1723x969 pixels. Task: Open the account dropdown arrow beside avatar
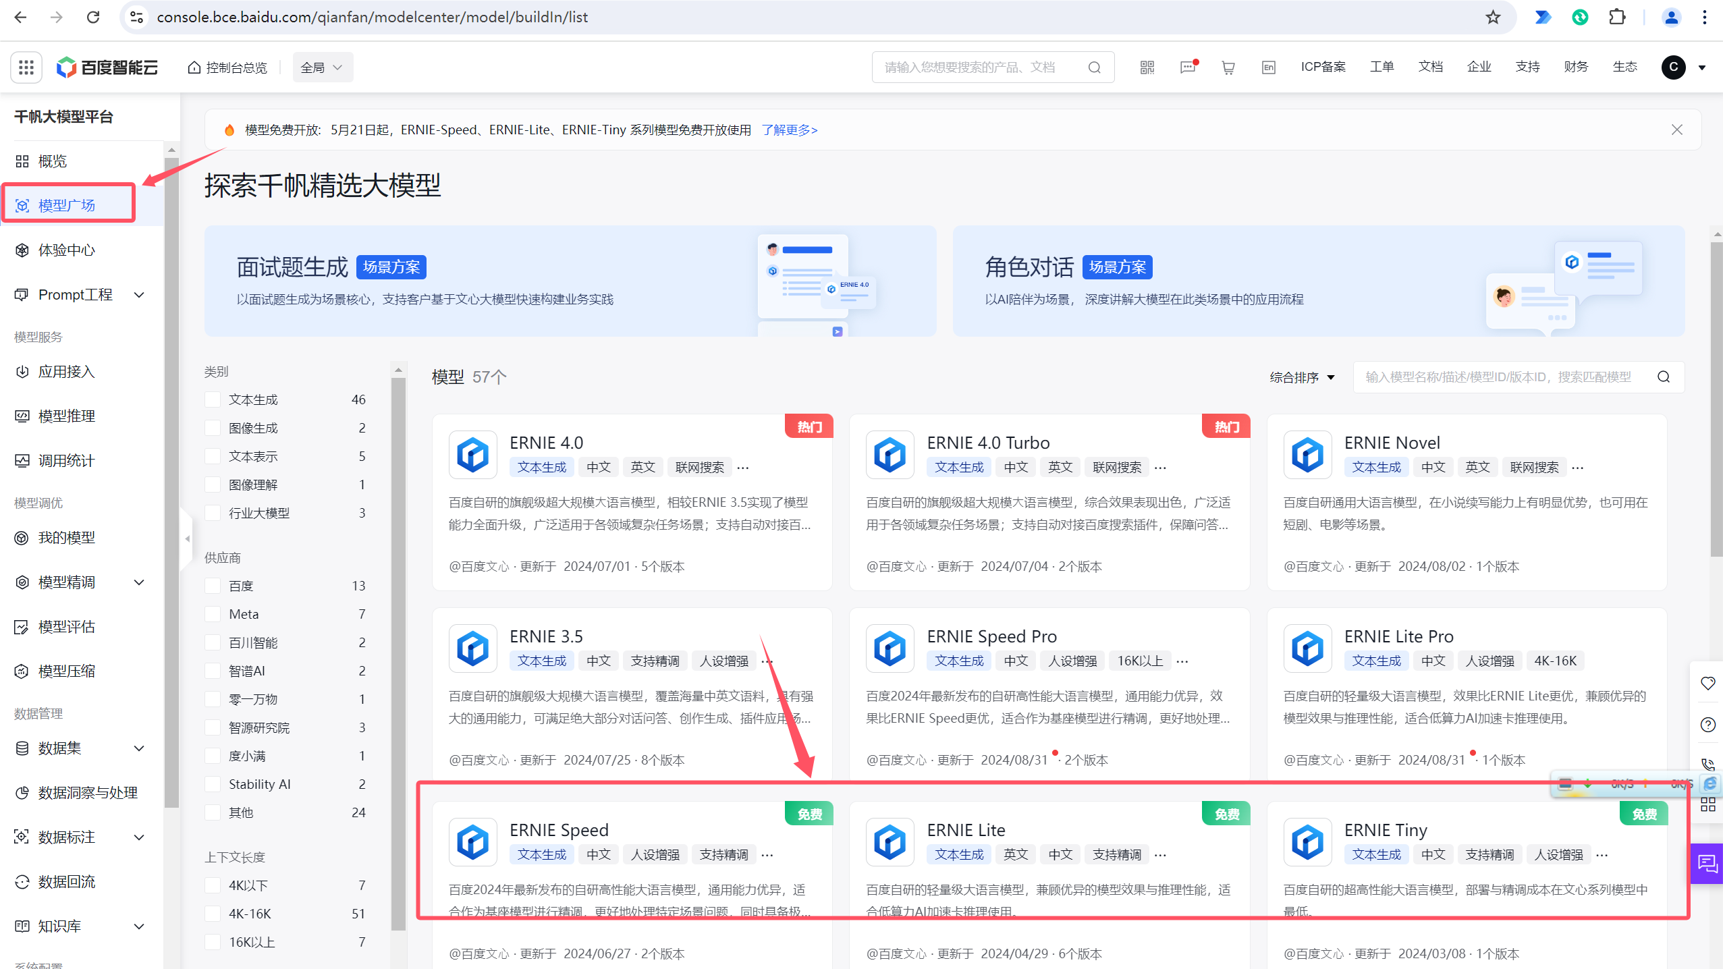pos(1701,67)
